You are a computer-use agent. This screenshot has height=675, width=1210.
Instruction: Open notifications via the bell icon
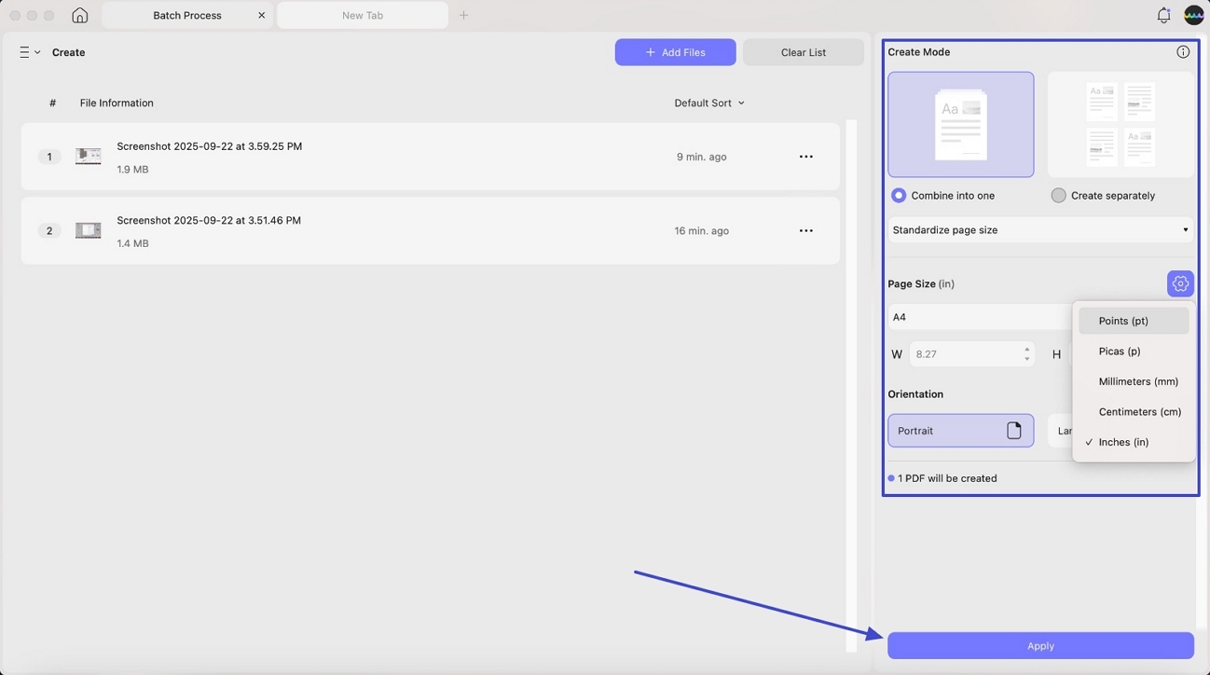click(x=1162, y=15)
